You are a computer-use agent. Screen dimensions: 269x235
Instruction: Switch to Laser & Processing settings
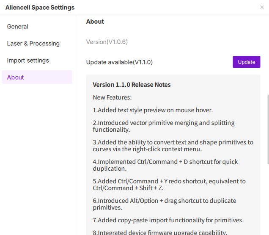point(33,44)
